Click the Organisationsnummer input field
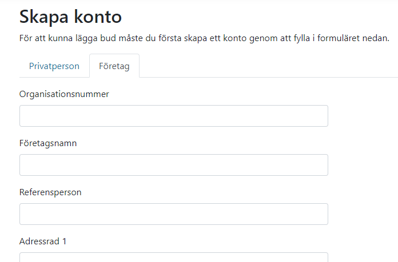 pyautogui.click(x=174, y=116)
